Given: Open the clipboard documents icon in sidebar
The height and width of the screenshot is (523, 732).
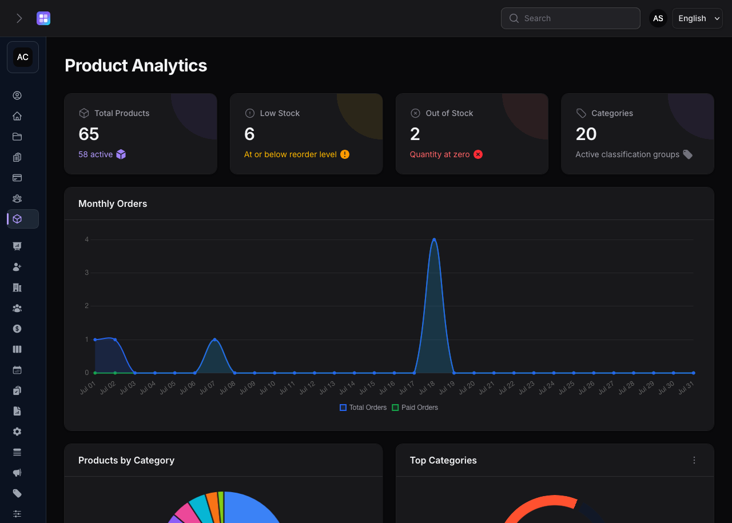Looking at the screenshot, I should point(17,157).
